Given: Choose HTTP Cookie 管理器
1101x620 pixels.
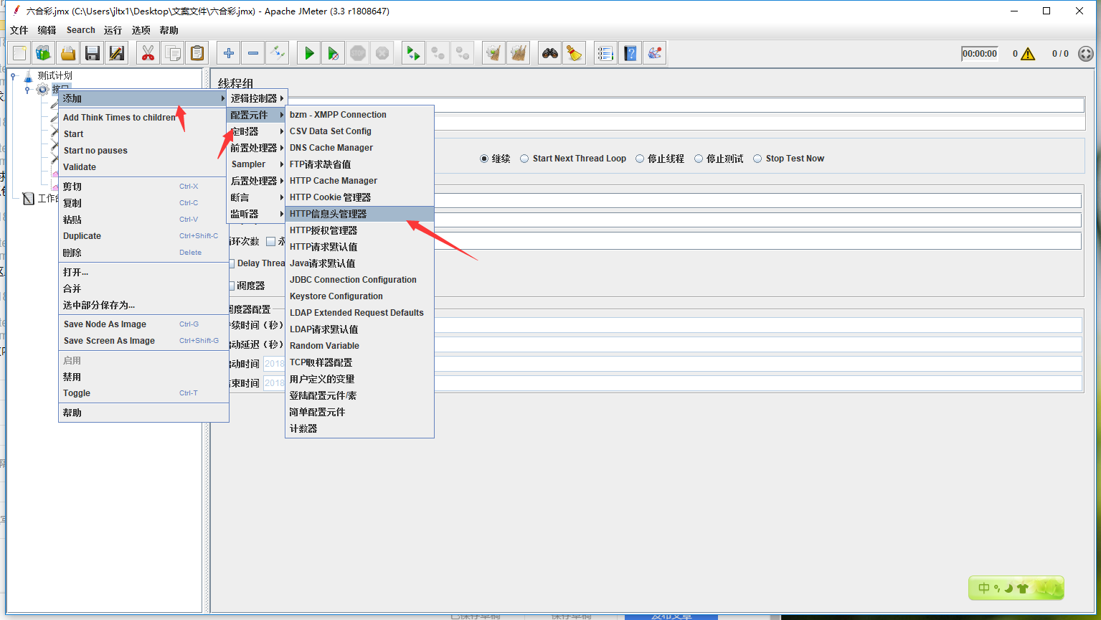Looking at the screenshot, I should click(359, 197).
